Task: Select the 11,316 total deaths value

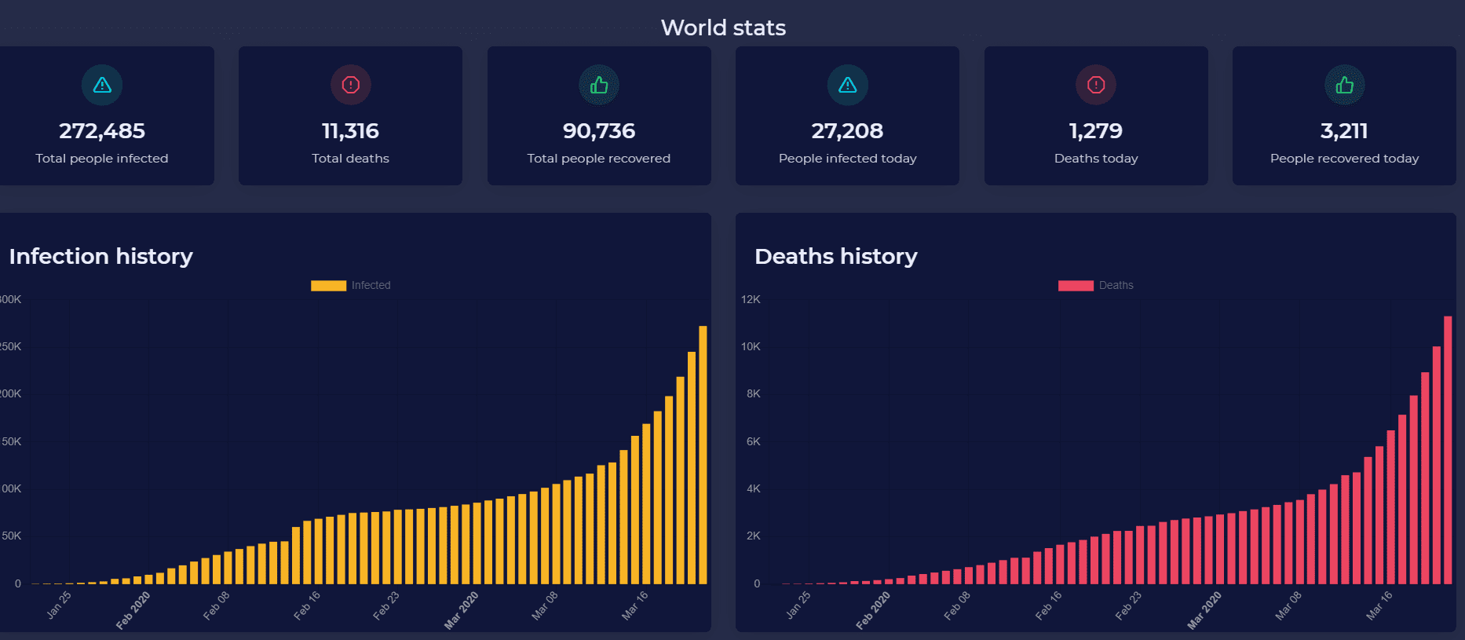Action: click(351, 131)
